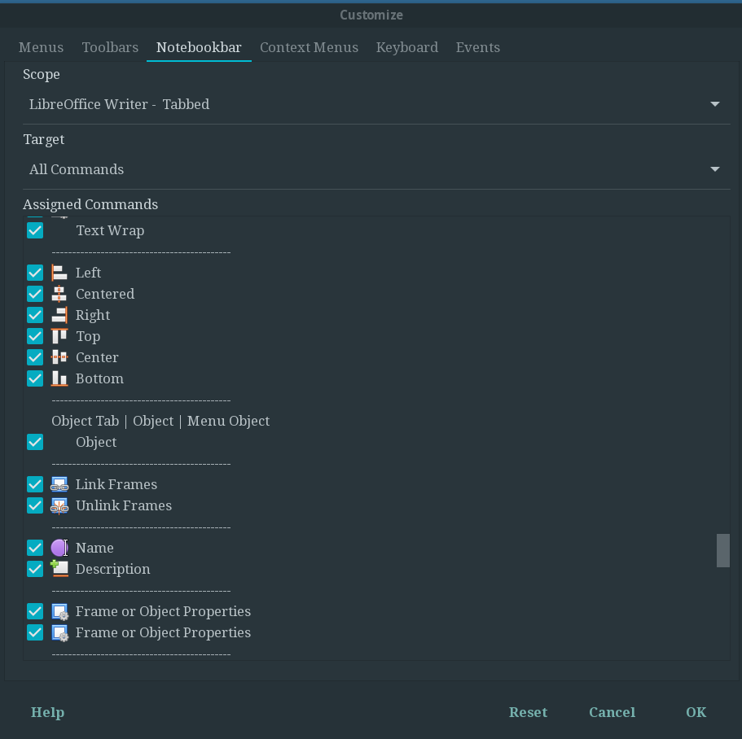The width and height of the screenshot is (742, 739).
Task: Click the Description command icon
Action: [59, 569]
